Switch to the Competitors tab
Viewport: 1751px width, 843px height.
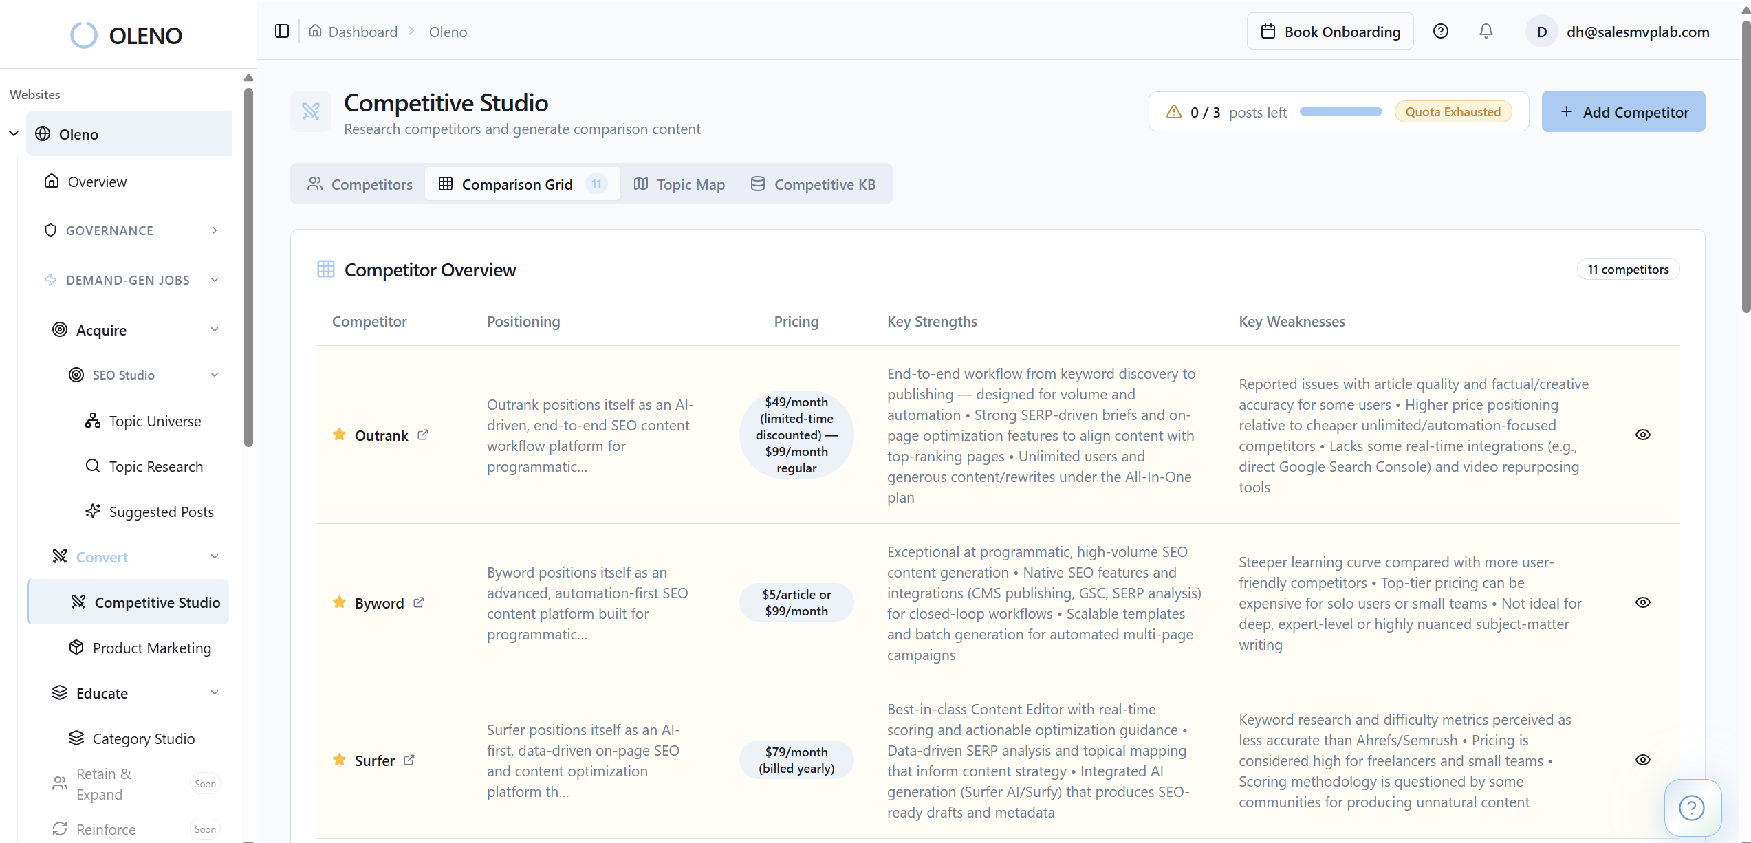pyautogui.click(x=360, y=184)
